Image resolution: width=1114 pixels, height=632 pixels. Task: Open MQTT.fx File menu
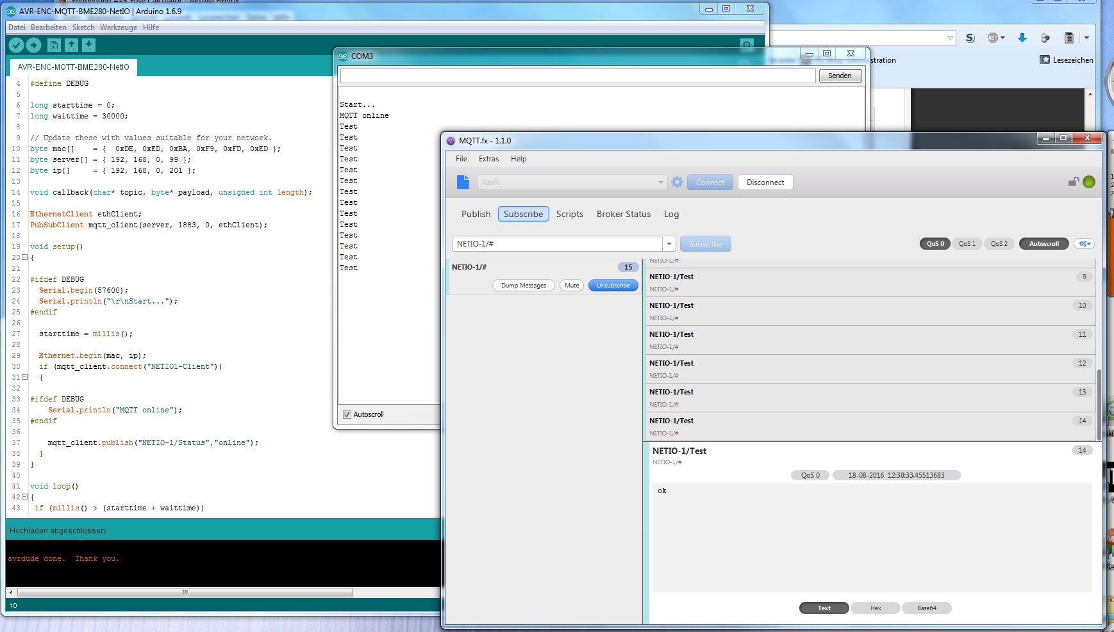(461, 159)
